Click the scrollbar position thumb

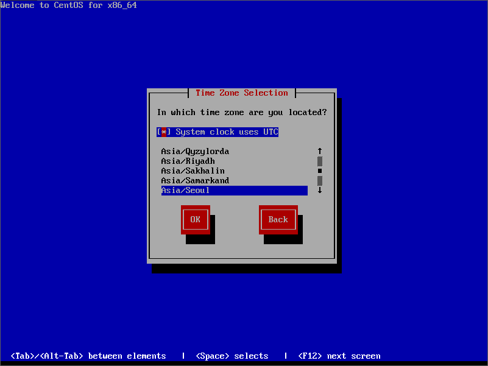click(x=320, y=171)
